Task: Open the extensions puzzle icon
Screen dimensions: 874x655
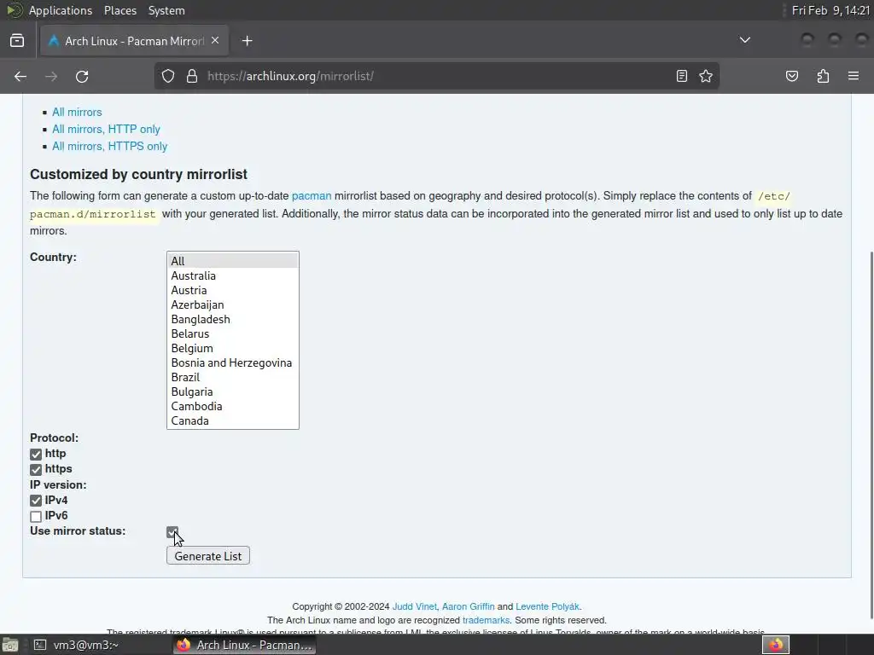Action: click(x=823, y=76)
